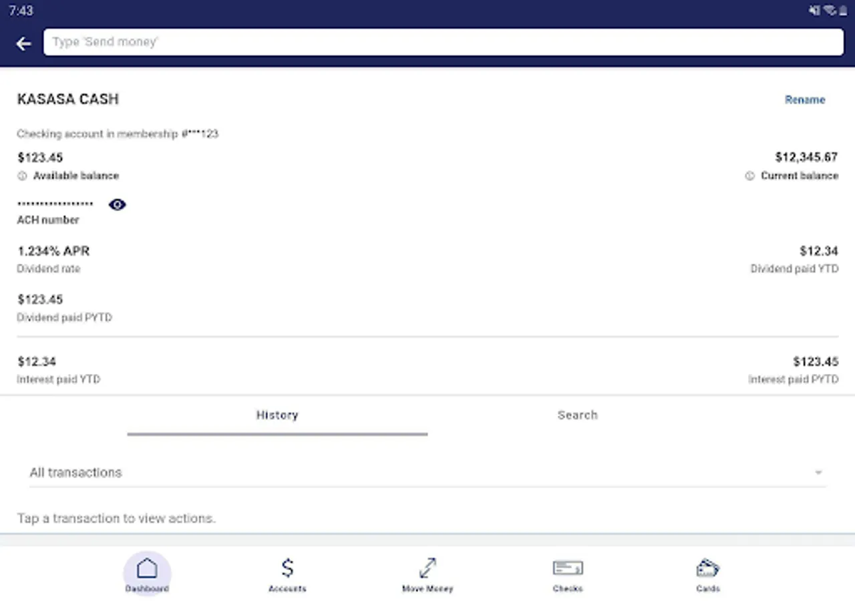Image resolution: width=855 pixels, height=601 pixels.
Task: Switch to the Search tab
Action: click(x=578, y=415)
